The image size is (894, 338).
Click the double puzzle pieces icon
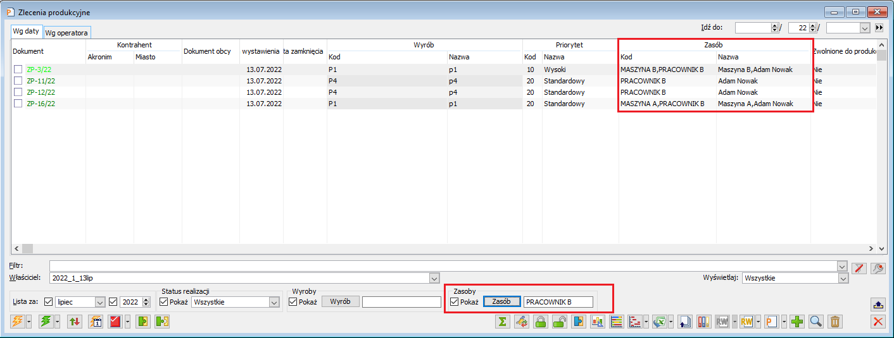pyautogui.click(x=162, y=322)
